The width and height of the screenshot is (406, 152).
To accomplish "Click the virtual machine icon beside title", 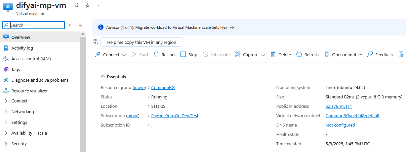I will [8, 8].
